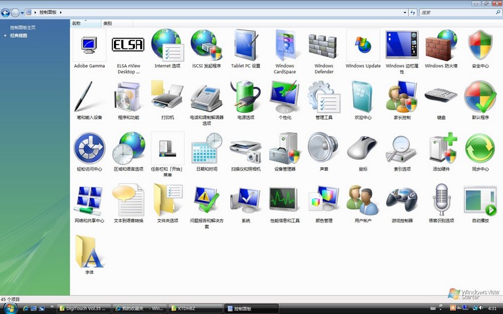Click the Back navigation button

5,12
